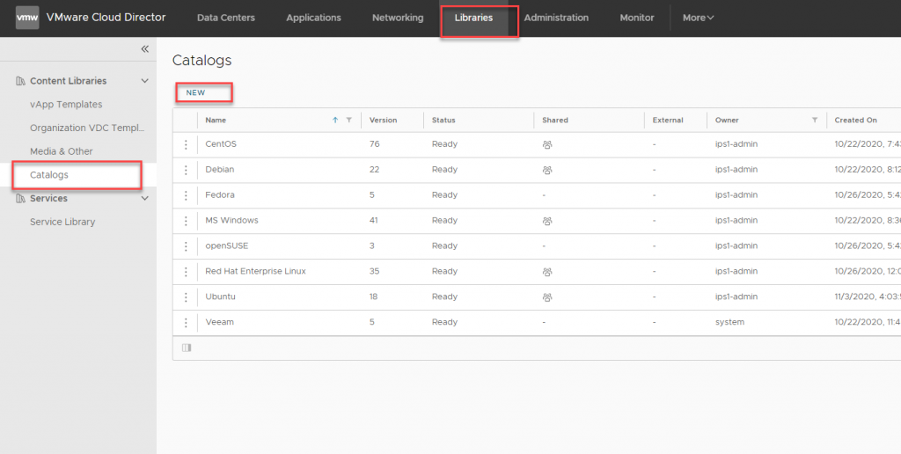The width and height of the screenshot is (901, 454).
Task: Open the Service Library page
Action: [62, 222]
